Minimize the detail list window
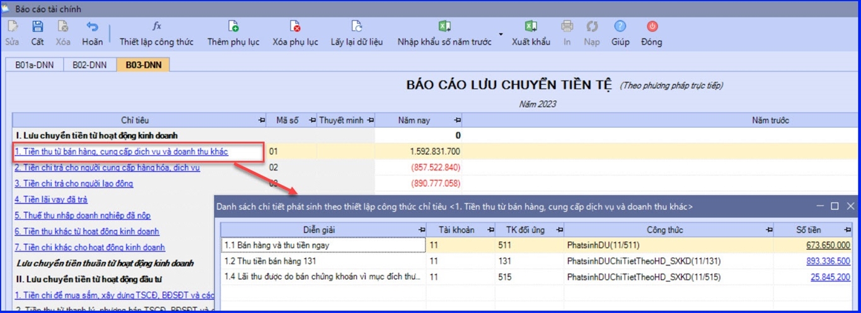 pyautogui.click(x=820, y=206)
